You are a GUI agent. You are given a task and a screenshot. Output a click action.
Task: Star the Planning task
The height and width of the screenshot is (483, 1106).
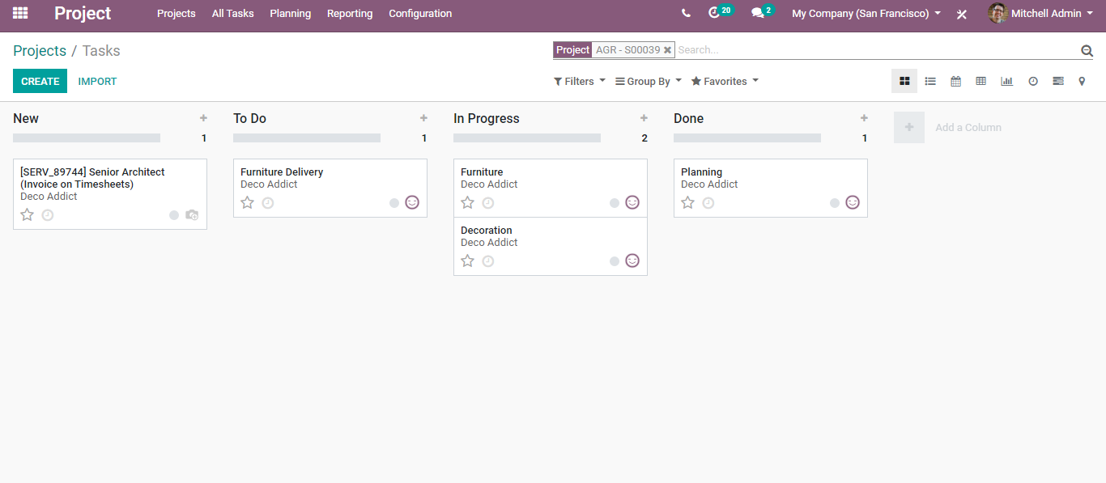pos(688,202)
